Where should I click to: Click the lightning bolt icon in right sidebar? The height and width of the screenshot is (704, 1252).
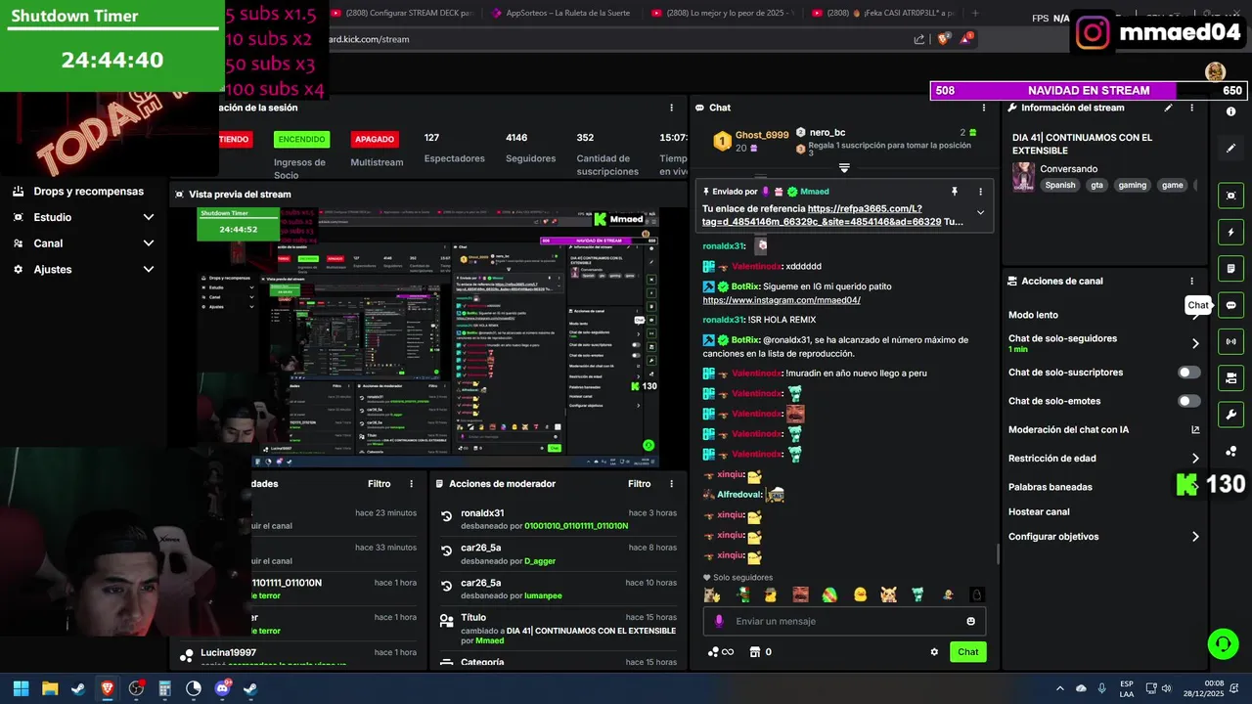[x=1230, y=233]
